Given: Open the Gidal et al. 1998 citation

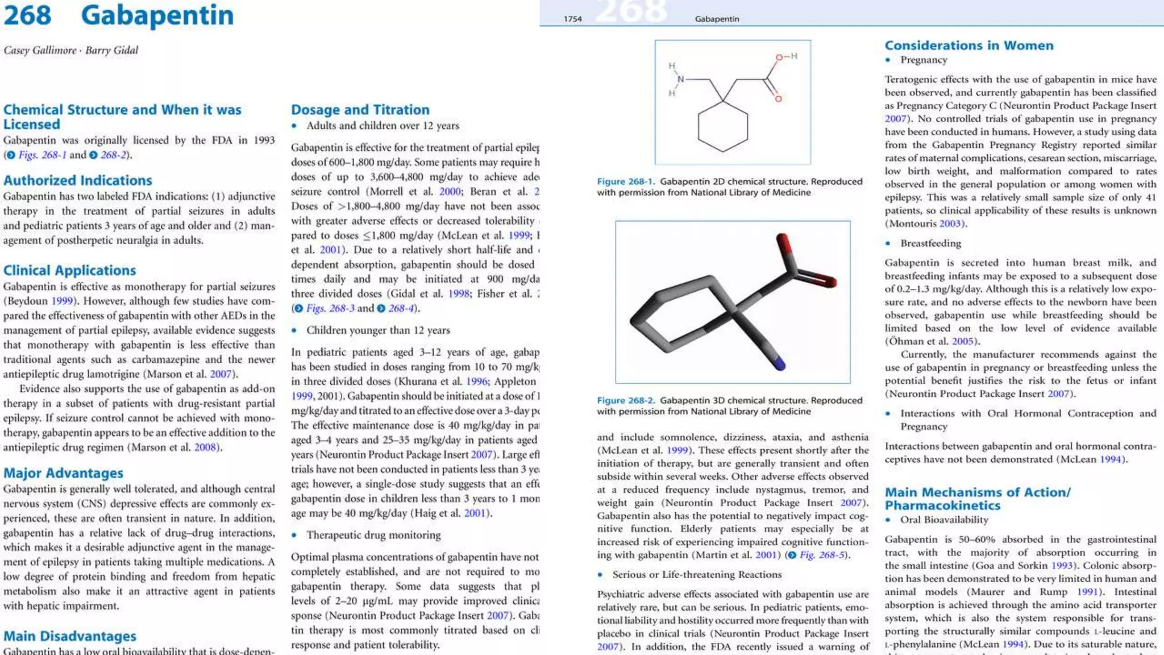Looking at the screenshot, I should coord(459,295).
